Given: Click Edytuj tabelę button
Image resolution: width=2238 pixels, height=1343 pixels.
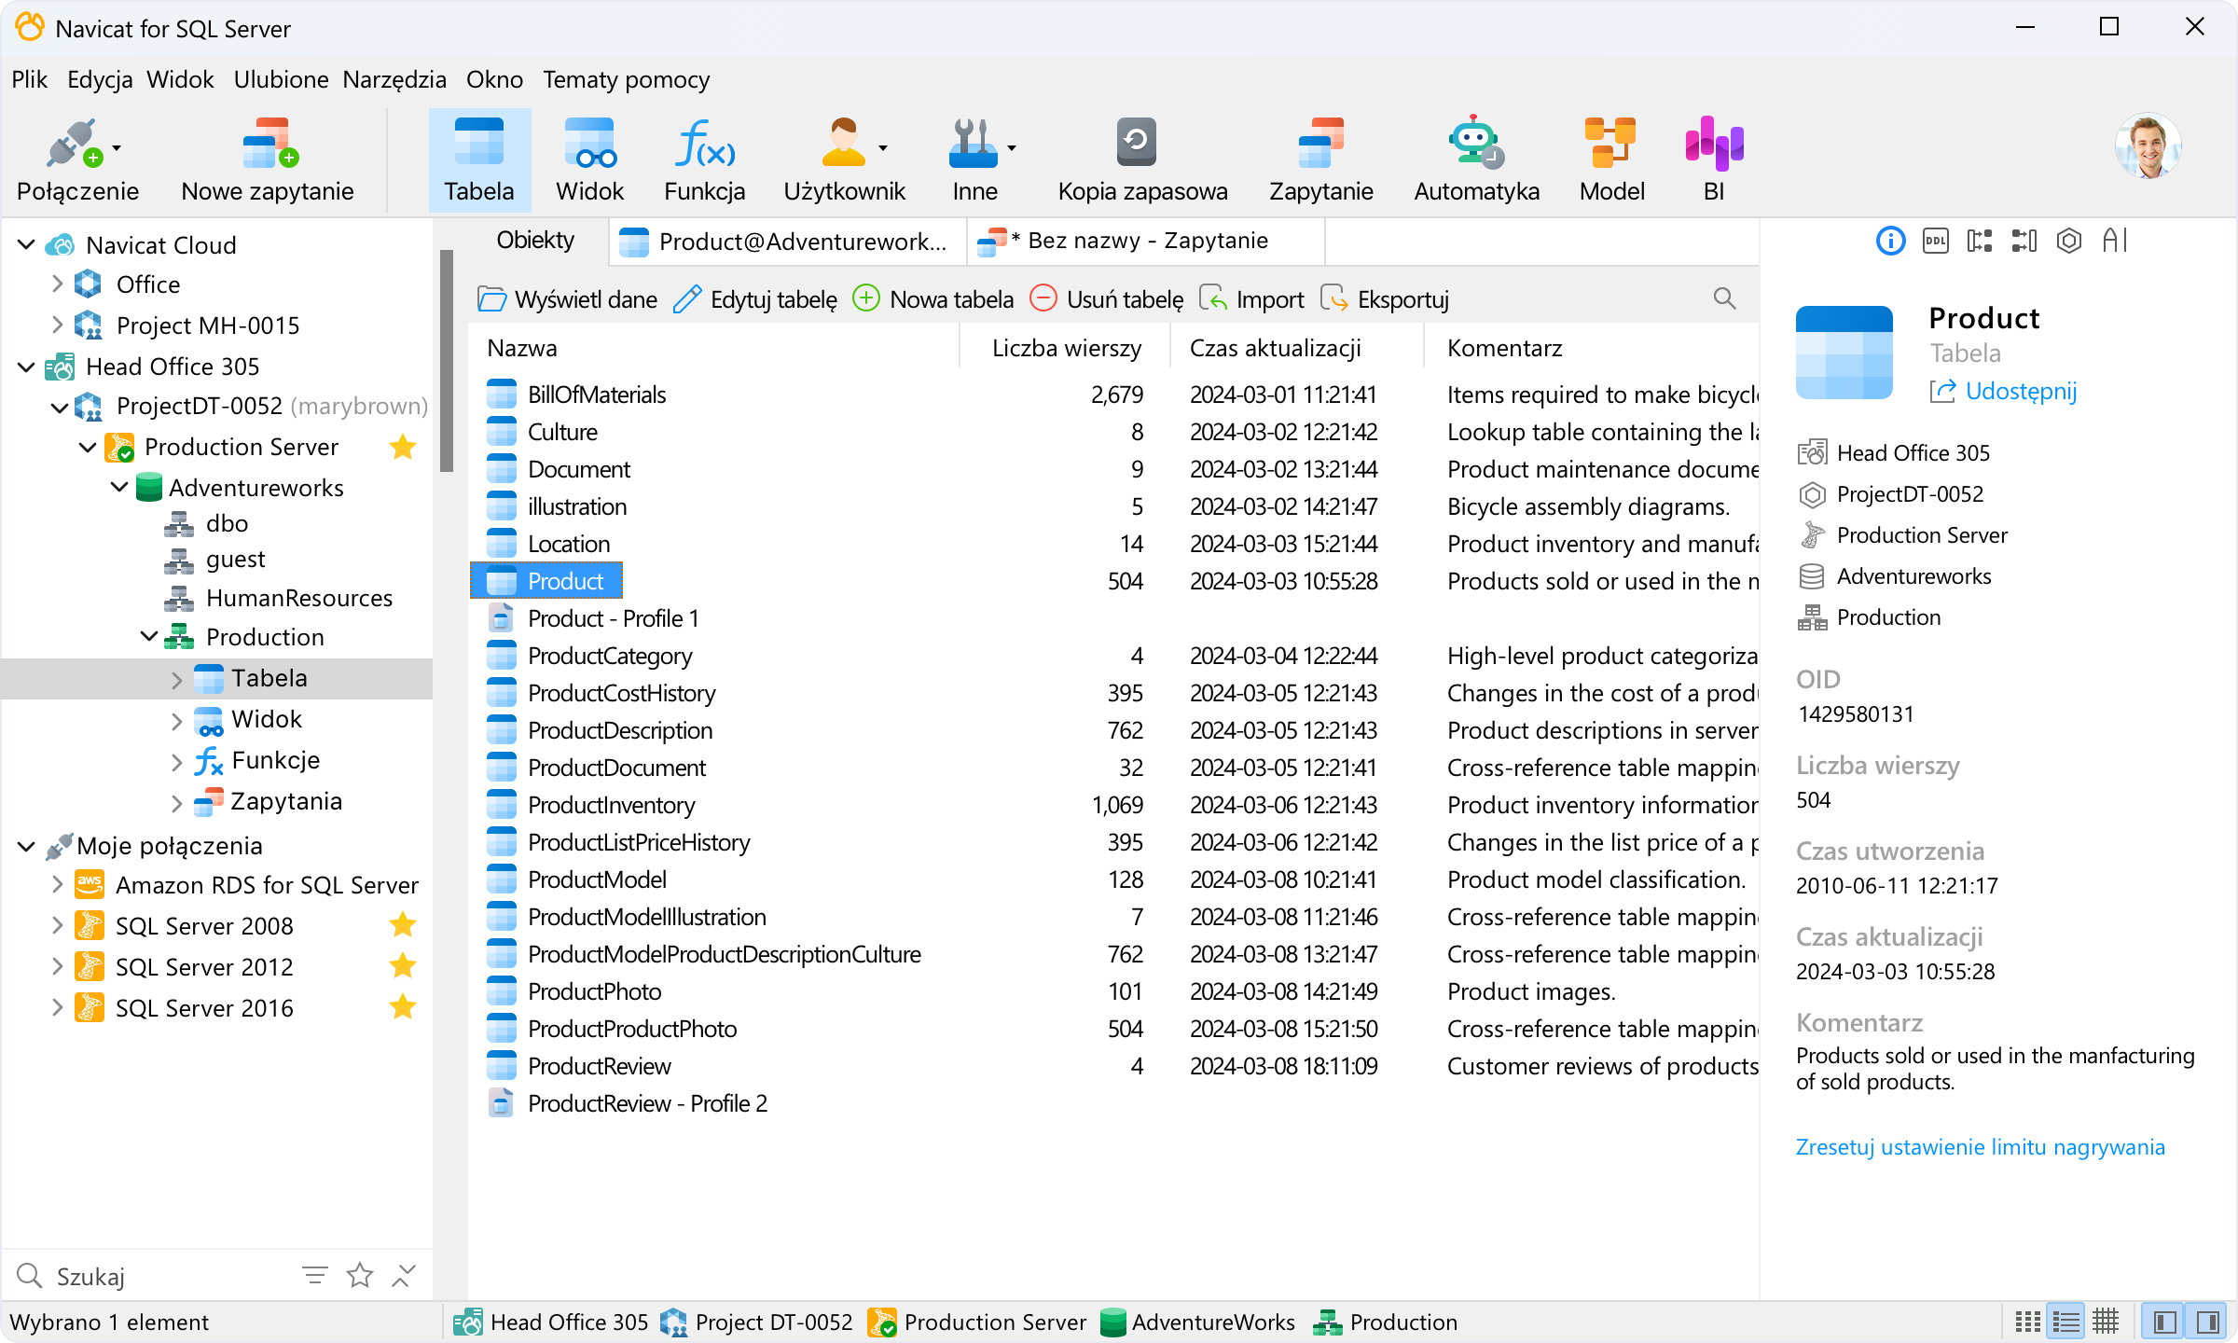Looking at the screenshot, I should click(755, 299).
